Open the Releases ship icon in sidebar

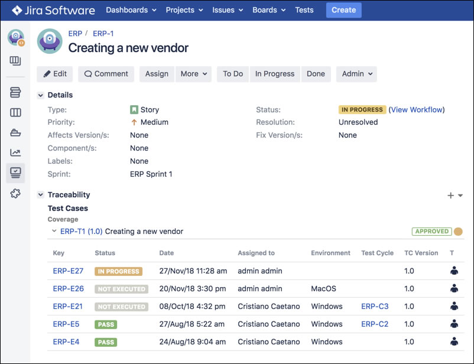(15, 132)
